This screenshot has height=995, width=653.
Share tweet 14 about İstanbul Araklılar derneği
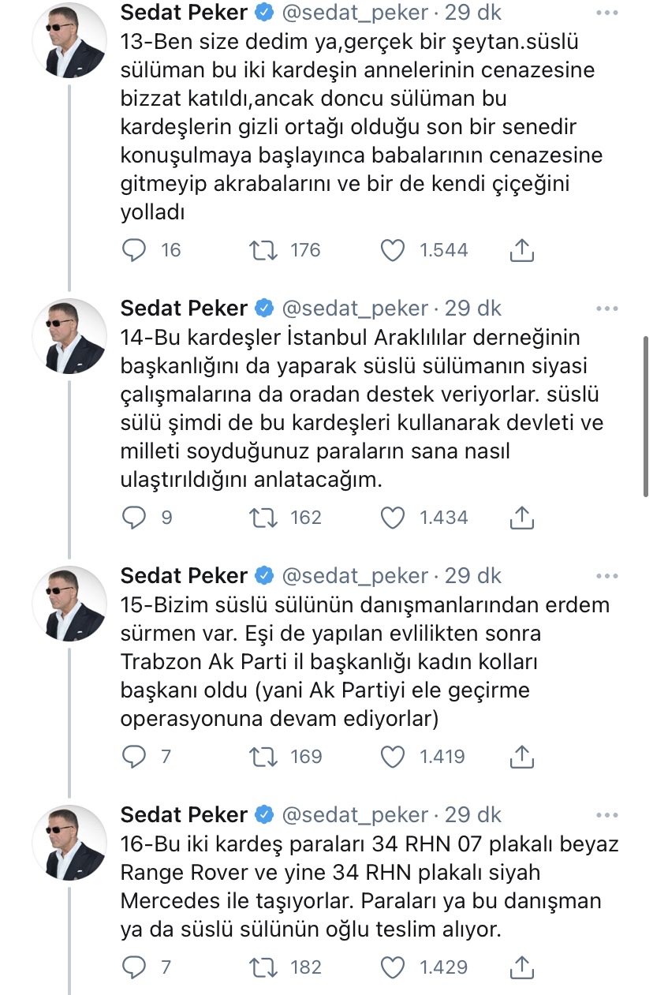[521, 517]
